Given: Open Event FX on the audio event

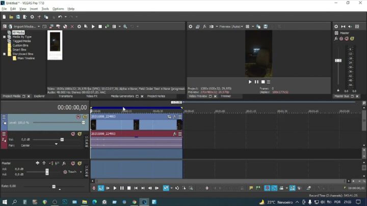Looking at the screenshot, I should pos(174,134).
